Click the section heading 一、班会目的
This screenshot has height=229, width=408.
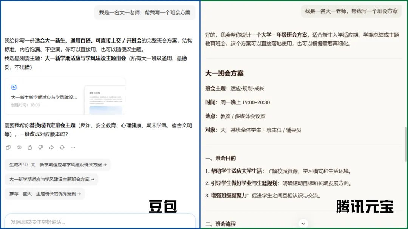coord(220,158)
